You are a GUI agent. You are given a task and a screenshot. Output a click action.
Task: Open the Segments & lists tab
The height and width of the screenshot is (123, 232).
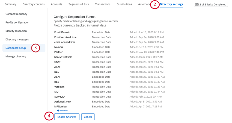79,4
